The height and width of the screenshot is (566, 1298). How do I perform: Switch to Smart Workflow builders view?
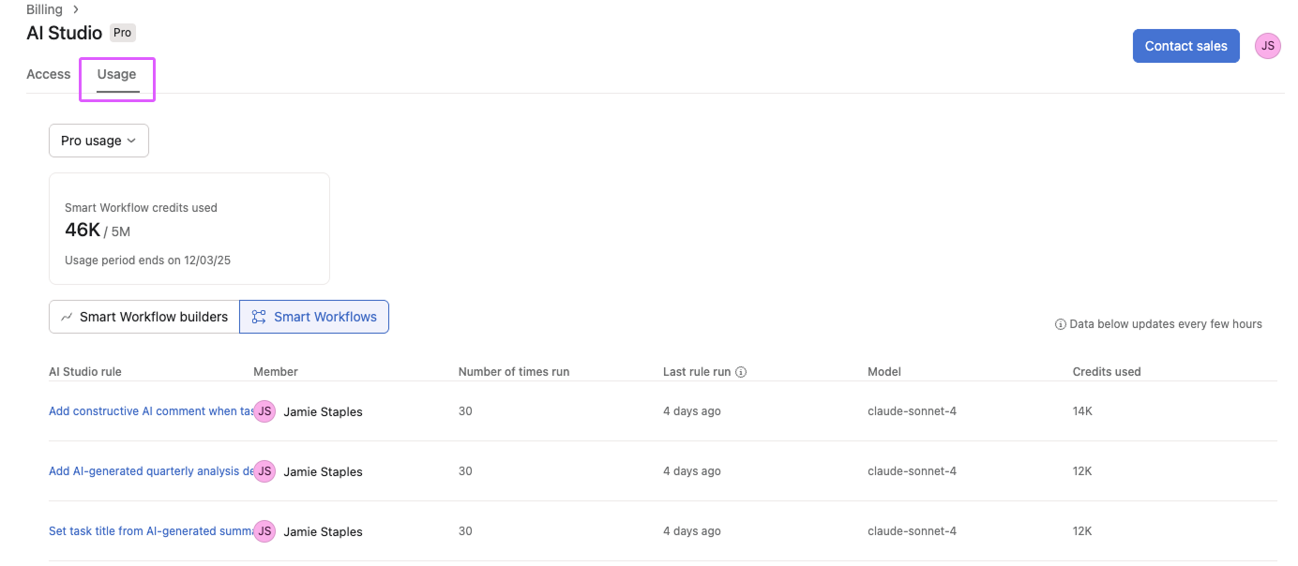pos(143,317)
